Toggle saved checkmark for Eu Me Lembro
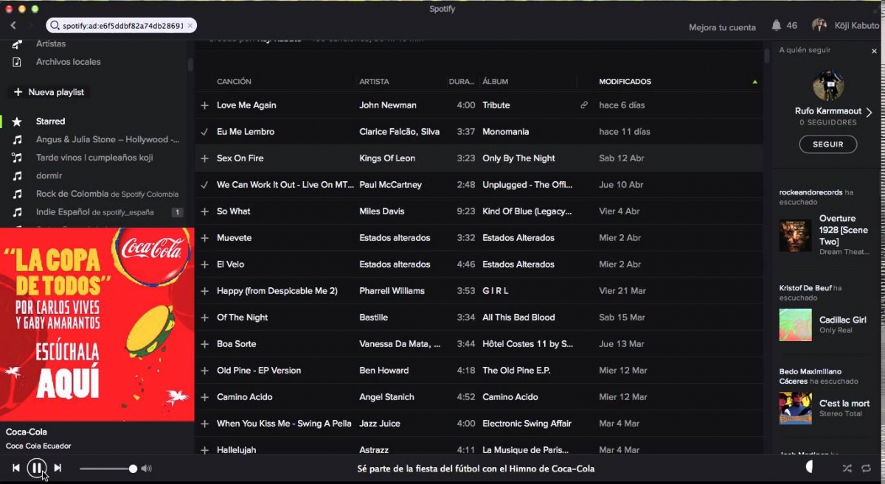Viewport: 885px width, 484px height. click(204, 132)
